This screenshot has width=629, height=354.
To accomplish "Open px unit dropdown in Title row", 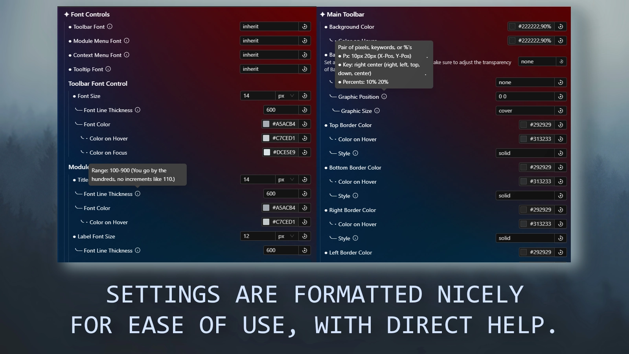I will pos(287,180).
